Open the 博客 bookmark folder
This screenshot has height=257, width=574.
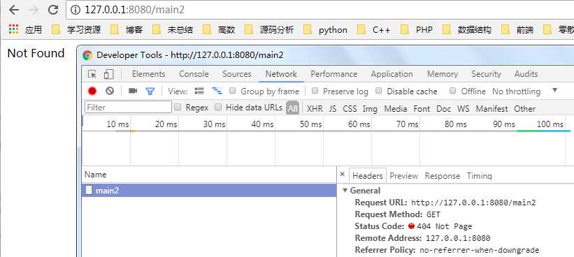(x=127, y=29)
